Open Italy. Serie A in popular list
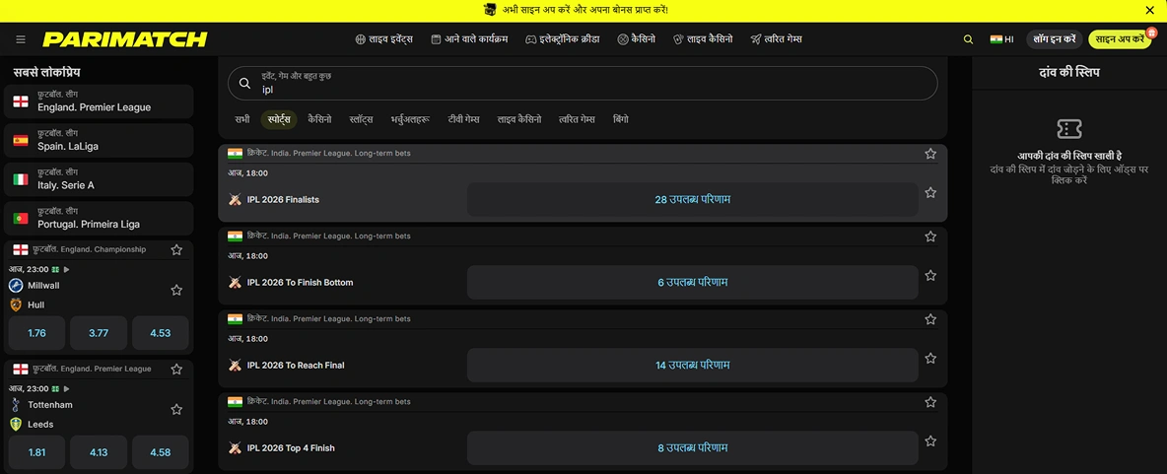The height and width of the screenshot is (474, 1167). coord(99,179)
